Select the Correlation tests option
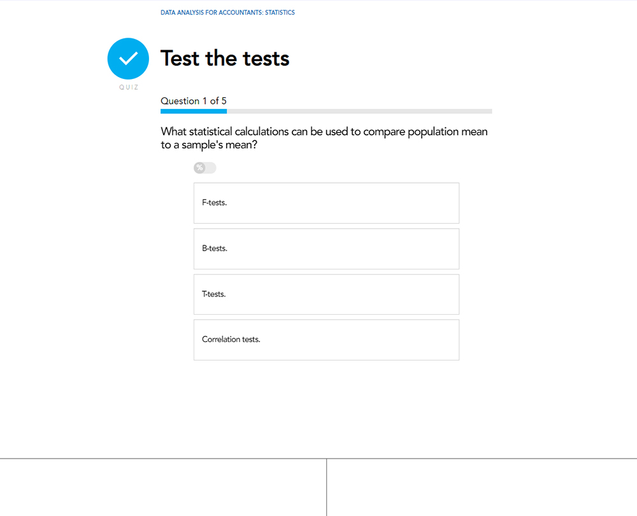 pyautogui.click(x=326, y=340)
